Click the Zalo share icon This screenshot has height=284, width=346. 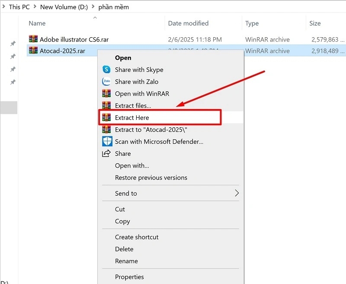[107, 81]
